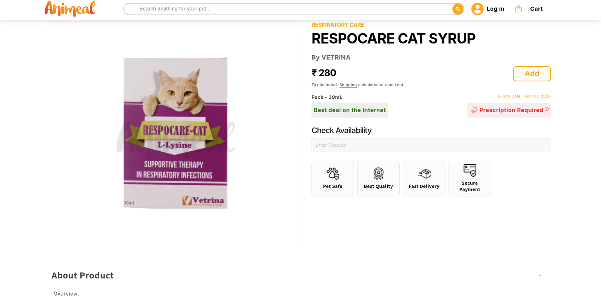This screenshot has width=601, height=299.
Task: Open the shopping cart bag icon
Action: coord(518,9)
